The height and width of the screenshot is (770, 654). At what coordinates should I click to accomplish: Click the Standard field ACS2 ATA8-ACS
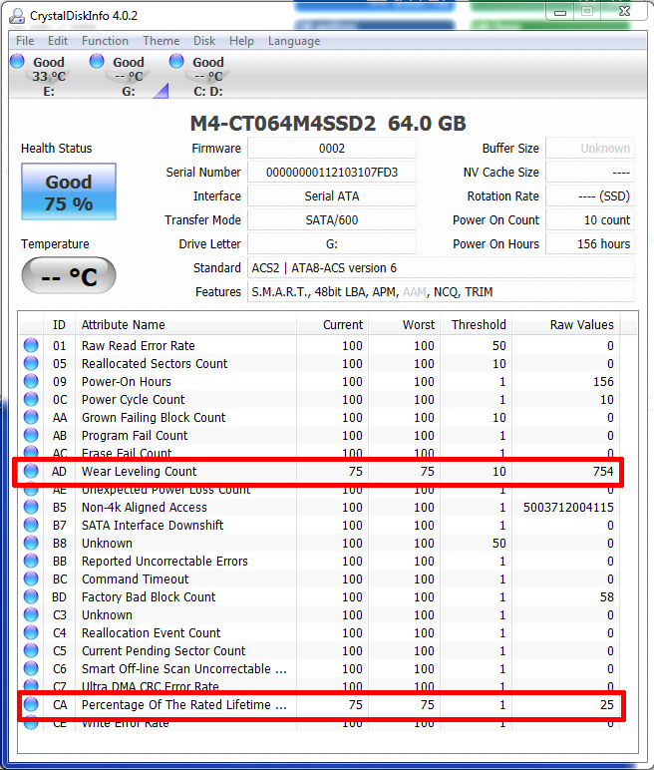tap(441, 268)
